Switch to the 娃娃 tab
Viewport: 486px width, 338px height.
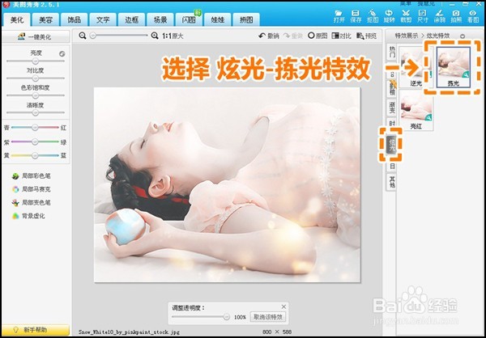tap(218, 19)
